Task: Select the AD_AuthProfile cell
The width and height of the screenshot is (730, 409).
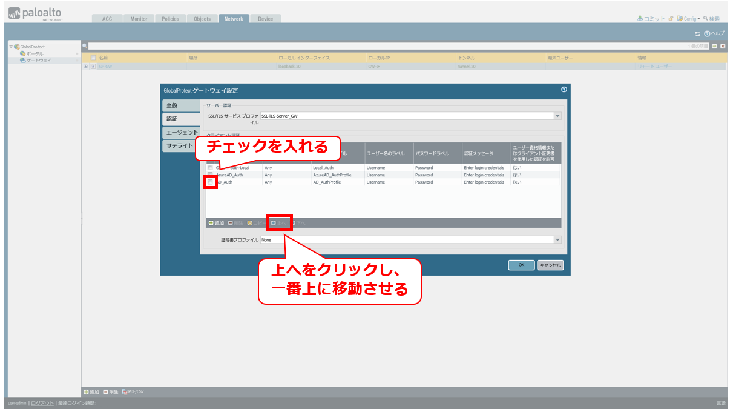Action: 338,182
